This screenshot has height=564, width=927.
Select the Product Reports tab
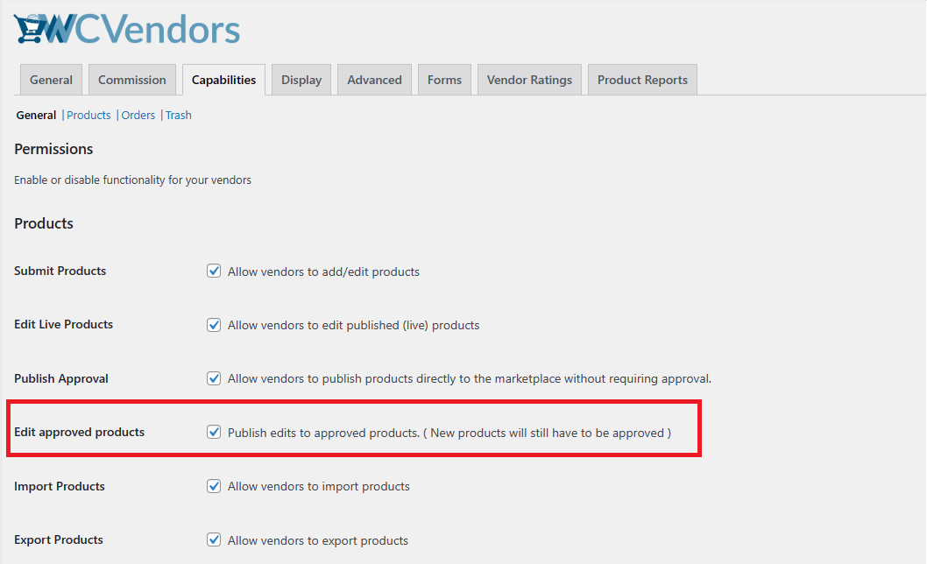click(x=642, y=79)
